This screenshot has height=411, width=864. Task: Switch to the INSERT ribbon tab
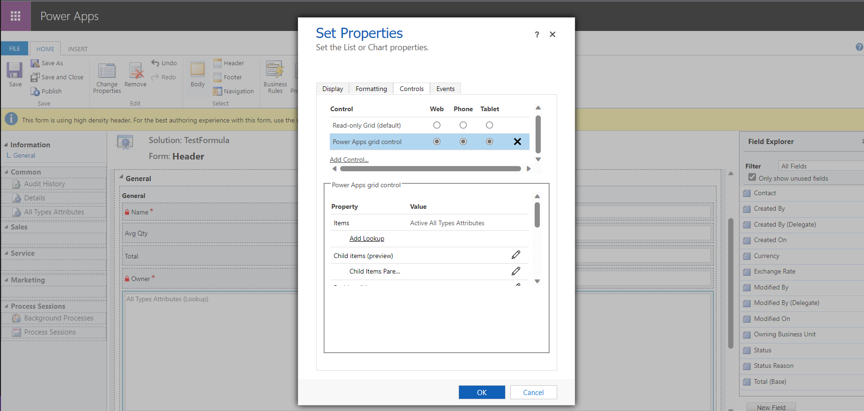click(x=78, y=49)
